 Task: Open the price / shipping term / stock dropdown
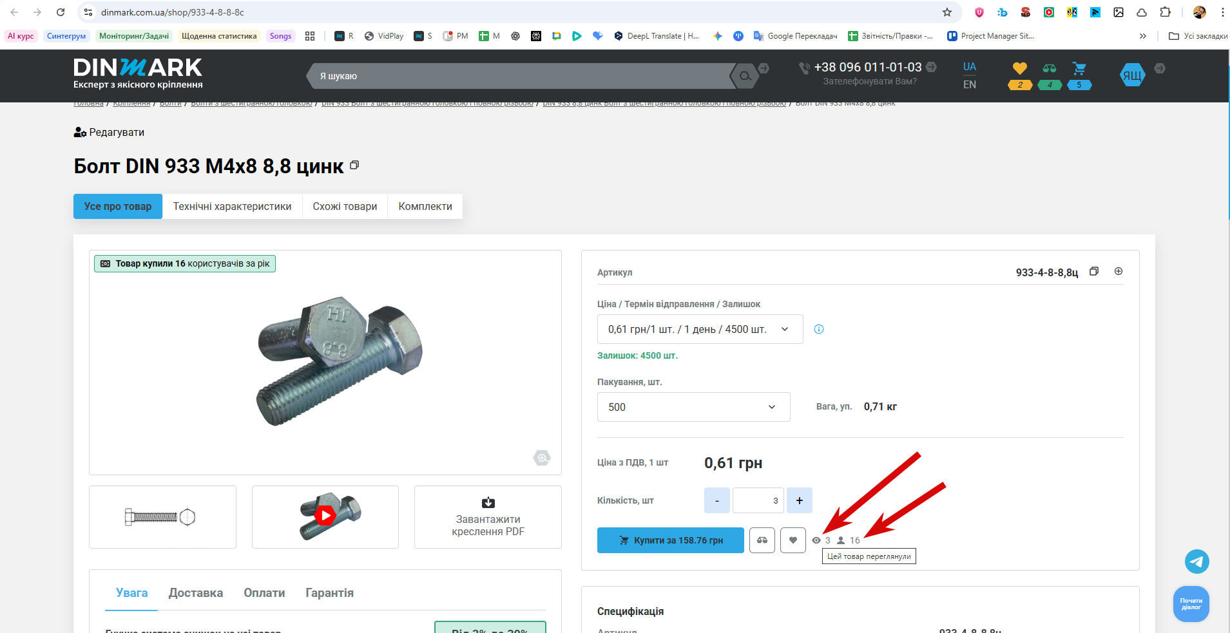click(x=700, y=329)
